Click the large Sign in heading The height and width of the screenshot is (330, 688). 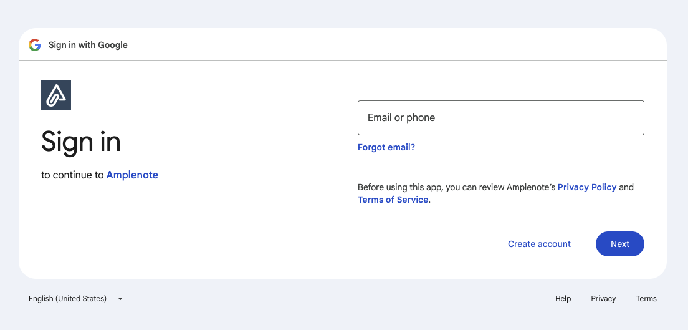point(81,142)
